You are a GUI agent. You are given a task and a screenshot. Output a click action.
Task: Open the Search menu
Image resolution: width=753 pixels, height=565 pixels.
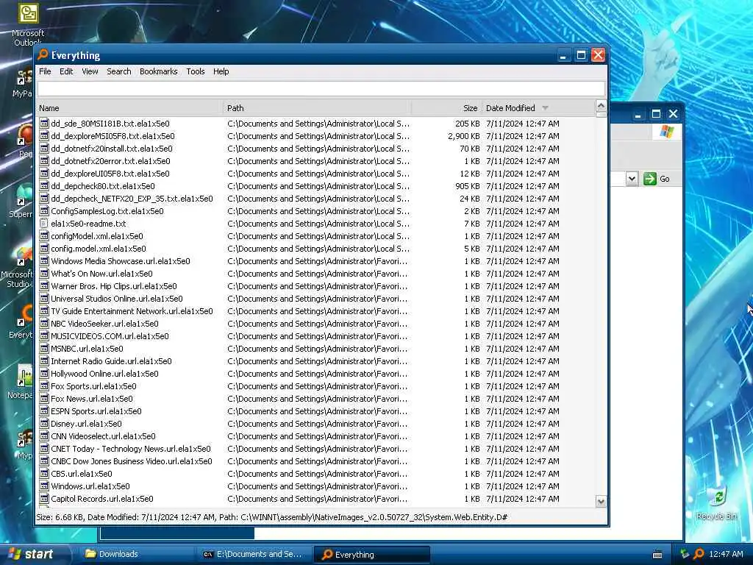point(118,71)
